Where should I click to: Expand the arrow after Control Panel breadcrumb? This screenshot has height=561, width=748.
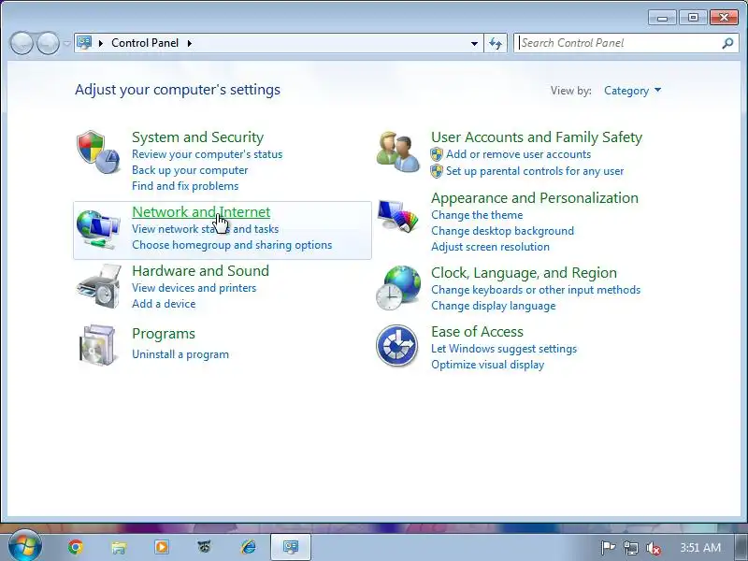[190, 43]
